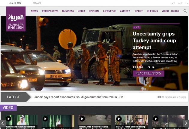Click the Follow link in top bar
Screen dimensions: 189x129
tap(37, 3)
